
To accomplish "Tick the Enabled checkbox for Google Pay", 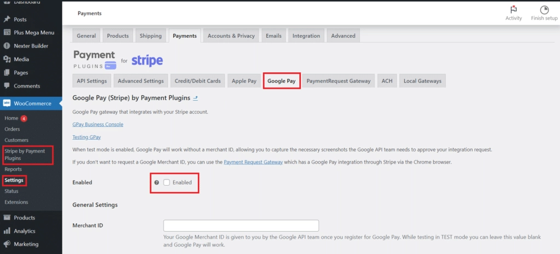I will pyautogui.click(x=166, y=182).
